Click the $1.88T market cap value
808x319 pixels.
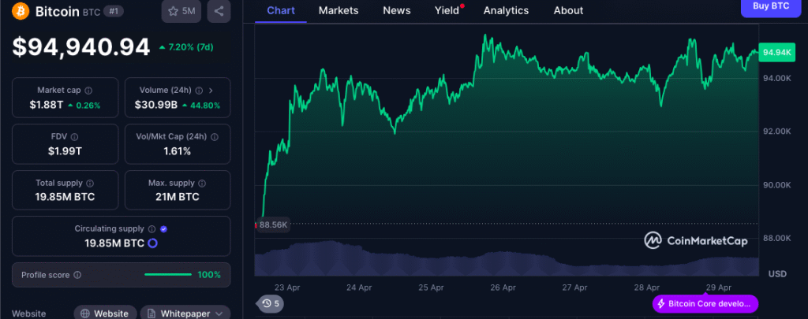pyautogui.click(x=47, y=106)
